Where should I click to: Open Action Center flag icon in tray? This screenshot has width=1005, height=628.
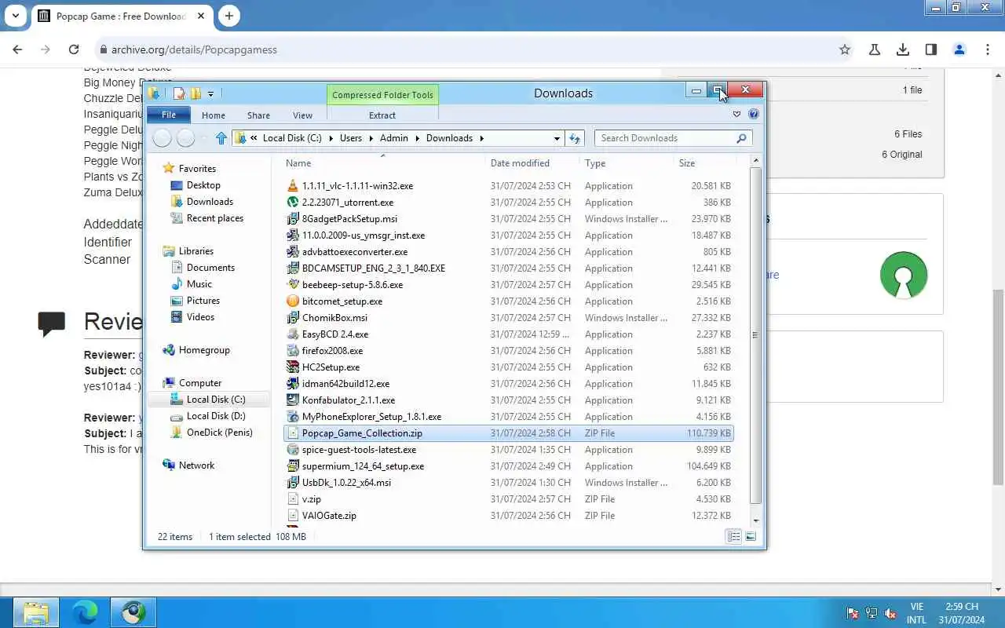(852, 613)
